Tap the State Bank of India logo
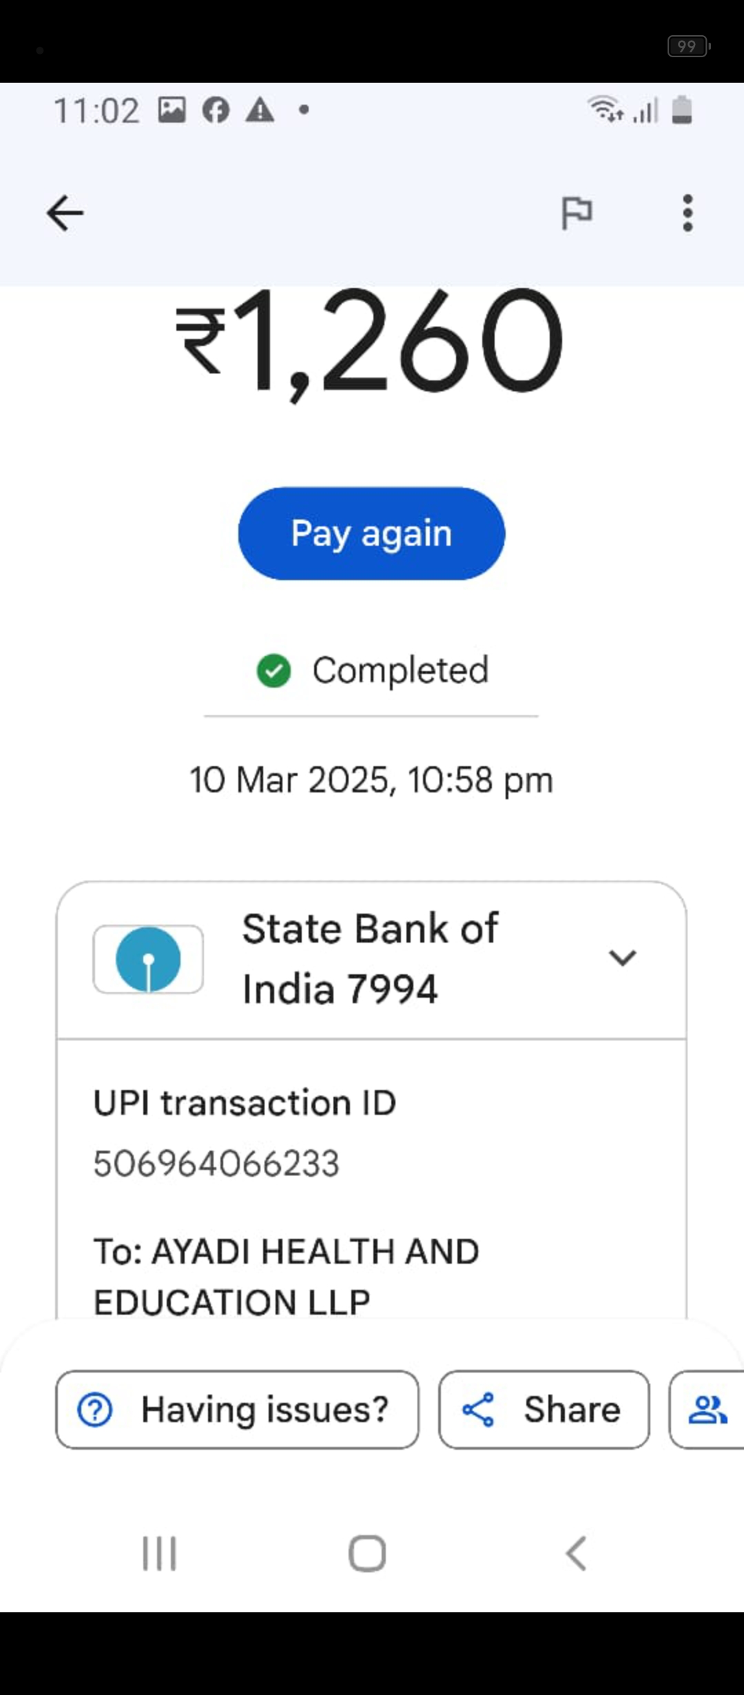The image size is (744, 1695). tap(148, 959)
